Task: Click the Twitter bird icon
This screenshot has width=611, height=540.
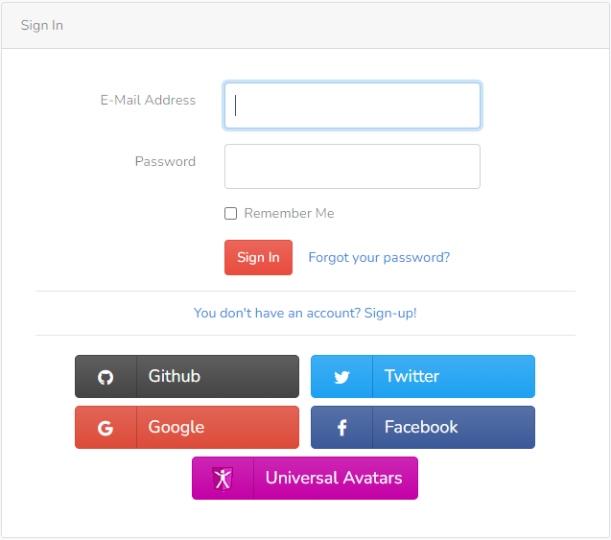Action: tap(341, 377)
